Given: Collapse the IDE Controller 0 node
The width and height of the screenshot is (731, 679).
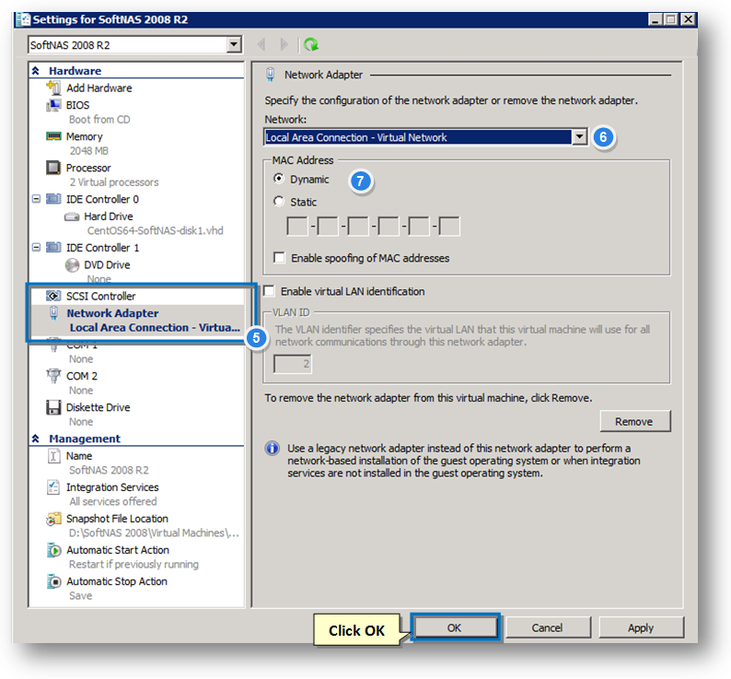Looking at the screenshot, I should click(36, 199).
